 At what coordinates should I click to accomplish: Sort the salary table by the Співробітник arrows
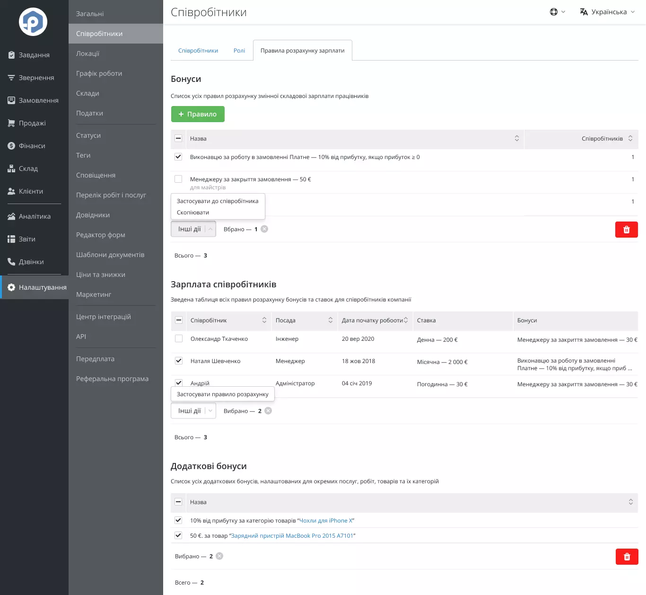264,320
